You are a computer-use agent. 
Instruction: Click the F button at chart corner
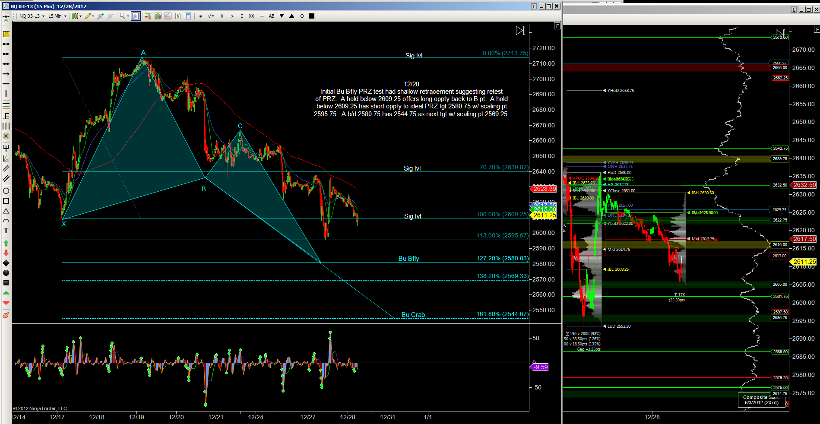(557, 26)
